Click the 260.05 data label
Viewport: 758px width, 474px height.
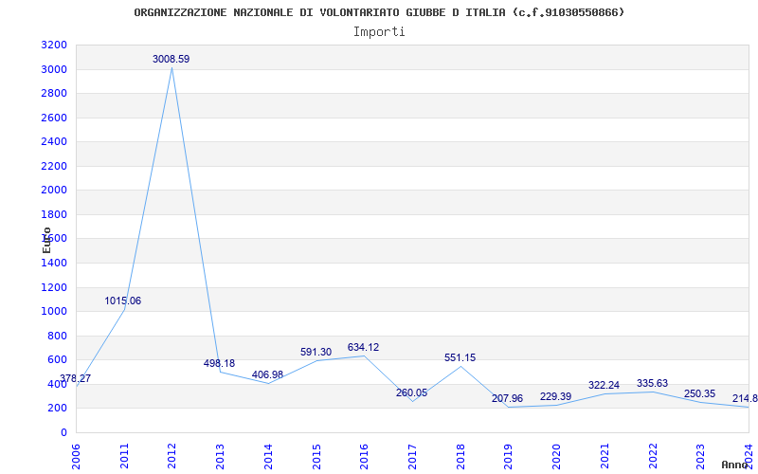[411, 392]
